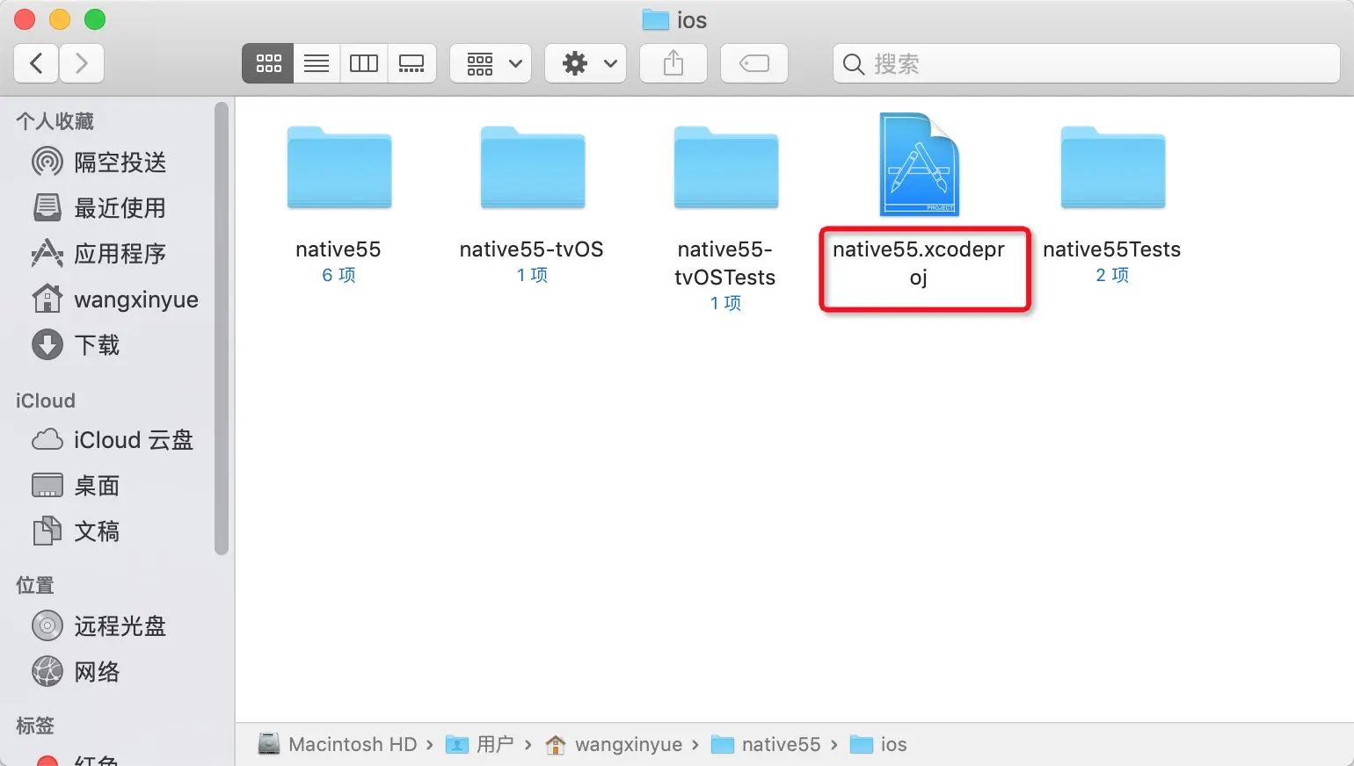This screenshot has width=1354, height=766.
Task: Switch to list view mode
Action: point(317,63)
